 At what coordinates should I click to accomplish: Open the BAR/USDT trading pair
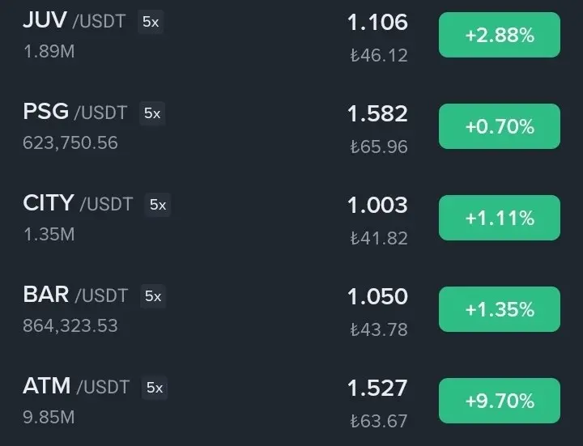(x=291, y=309)
